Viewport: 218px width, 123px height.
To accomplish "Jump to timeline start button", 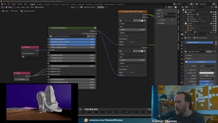I will point(85,109).
